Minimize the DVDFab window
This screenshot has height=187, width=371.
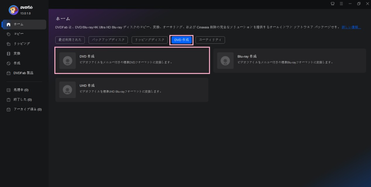[x=350, y=4]
